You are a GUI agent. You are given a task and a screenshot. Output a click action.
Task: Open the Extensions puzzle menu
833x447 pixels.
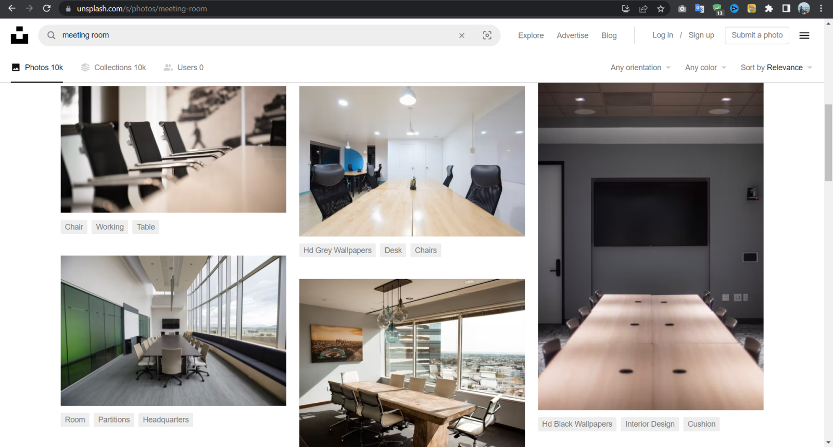pyautogui.click(x=769, y=8)
